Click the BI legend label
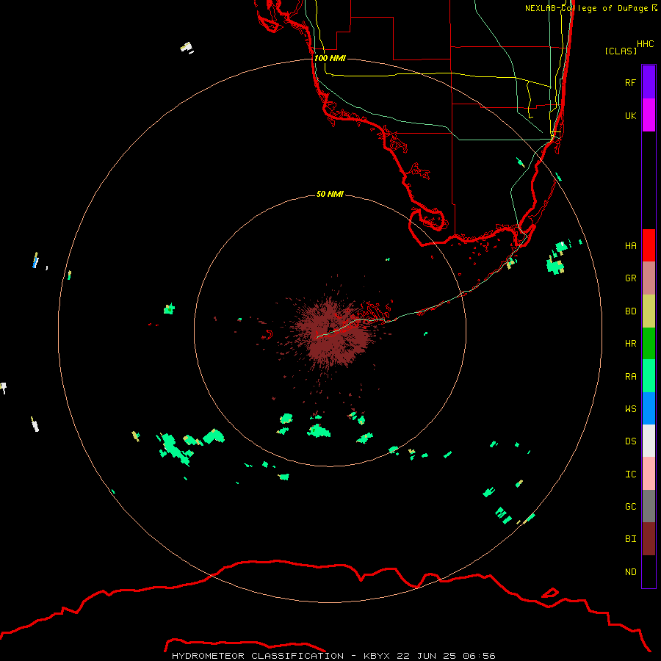The image size is (661, 661). (x=630, y=539)
